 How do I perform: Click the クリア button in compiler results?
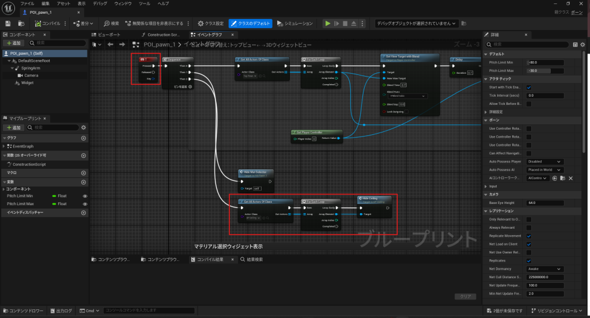465,297
